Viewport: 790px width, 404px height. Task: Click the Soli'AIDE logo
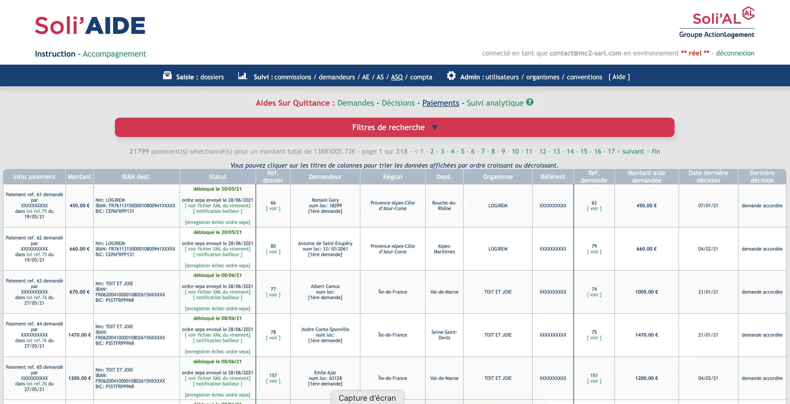[x=90, y=26]
